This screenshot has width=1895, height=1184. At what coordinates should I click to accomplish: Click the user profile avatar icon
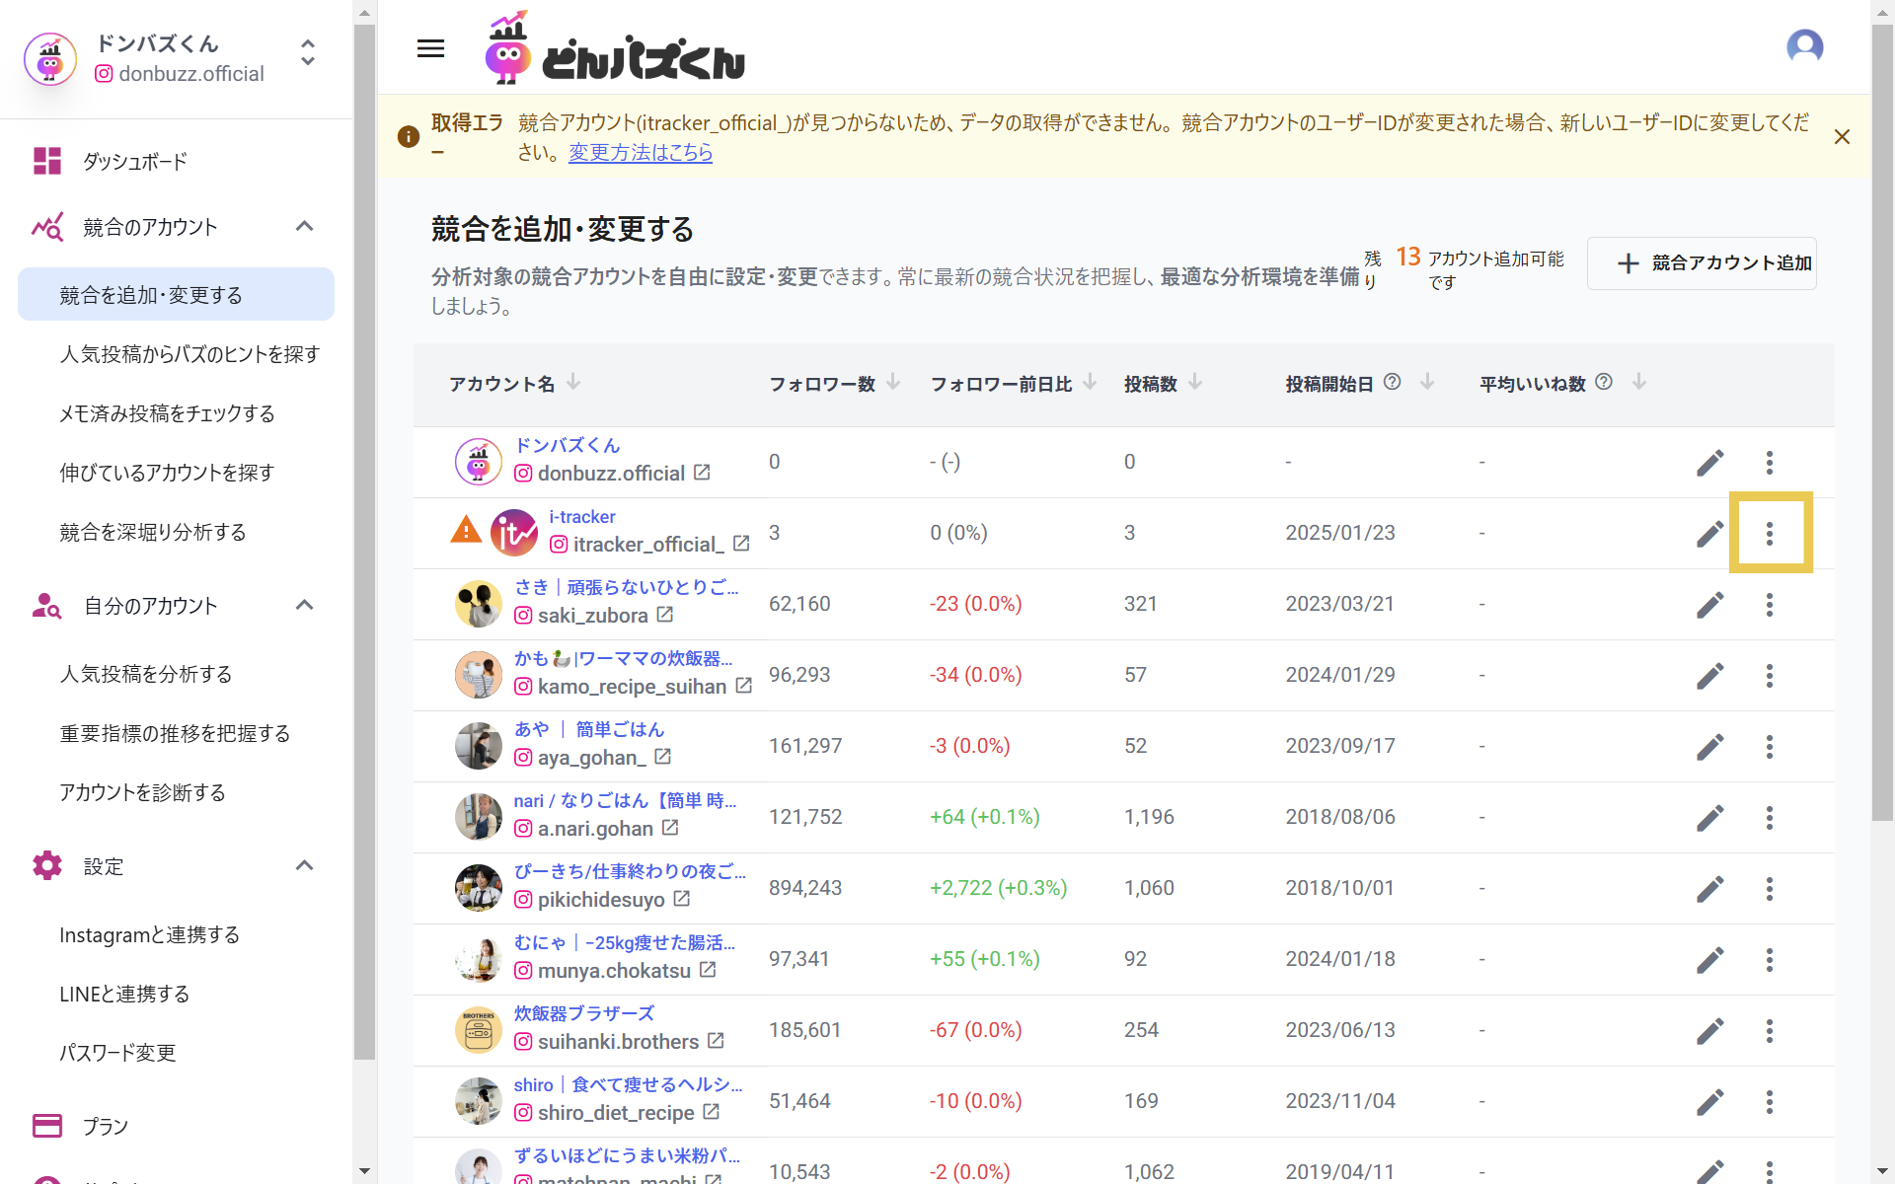tap(1804, 46)
